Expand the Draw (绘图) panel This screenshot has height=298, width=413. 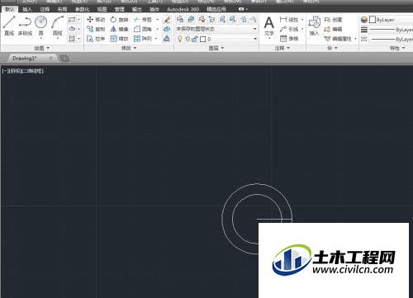[42, 48]
